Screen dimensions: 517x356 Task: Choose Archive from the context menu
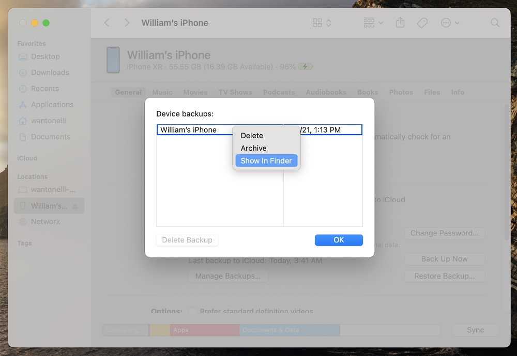253,148
